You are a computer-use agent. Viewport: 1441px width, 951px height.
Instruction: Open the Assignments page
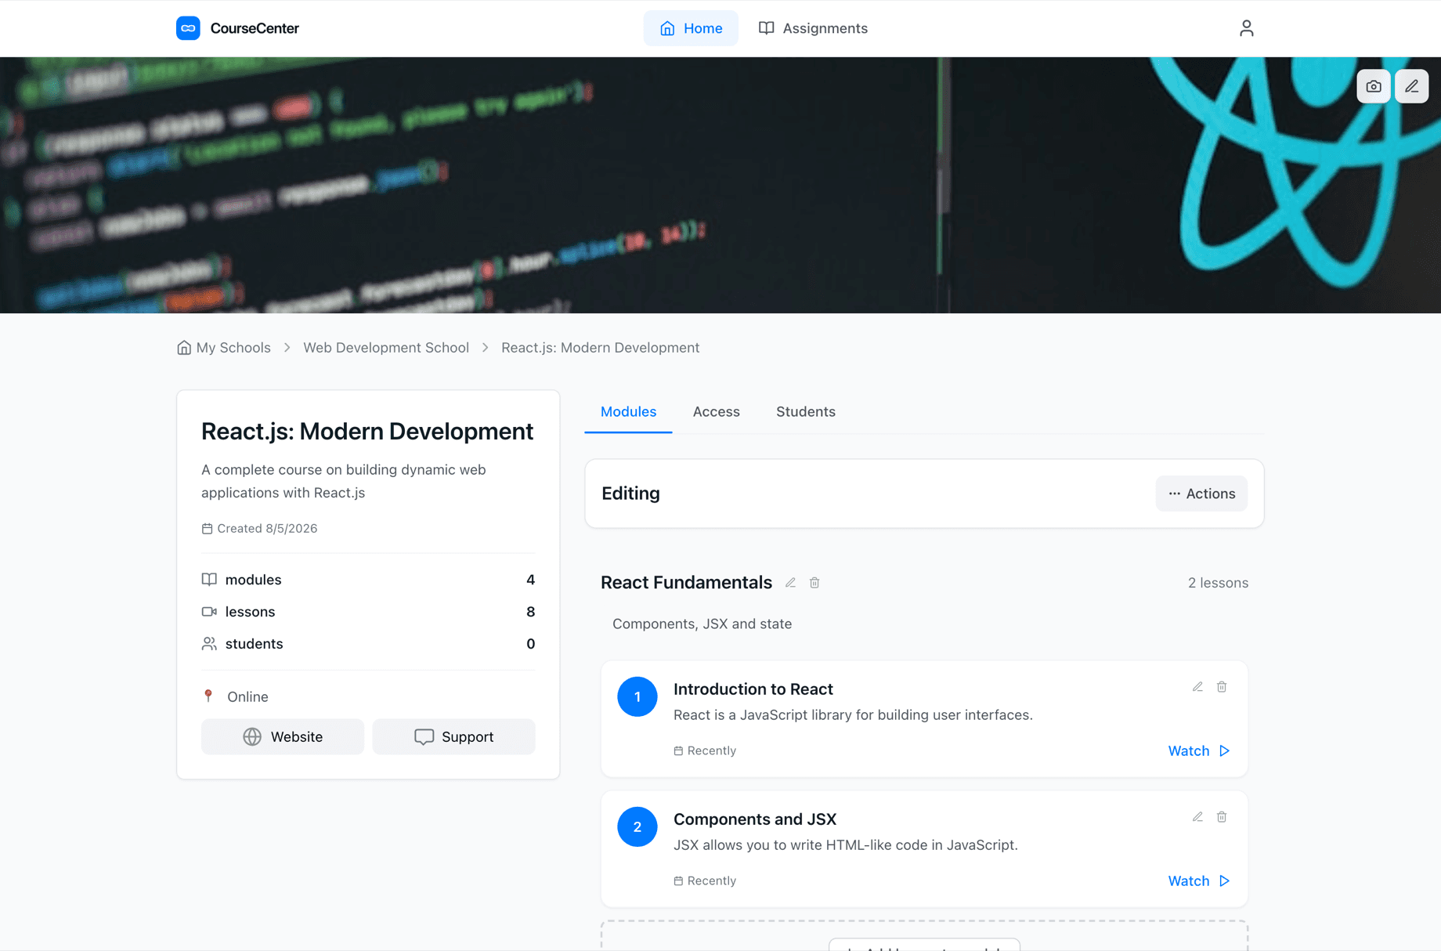pyautogui.click(x=813, y=28)
